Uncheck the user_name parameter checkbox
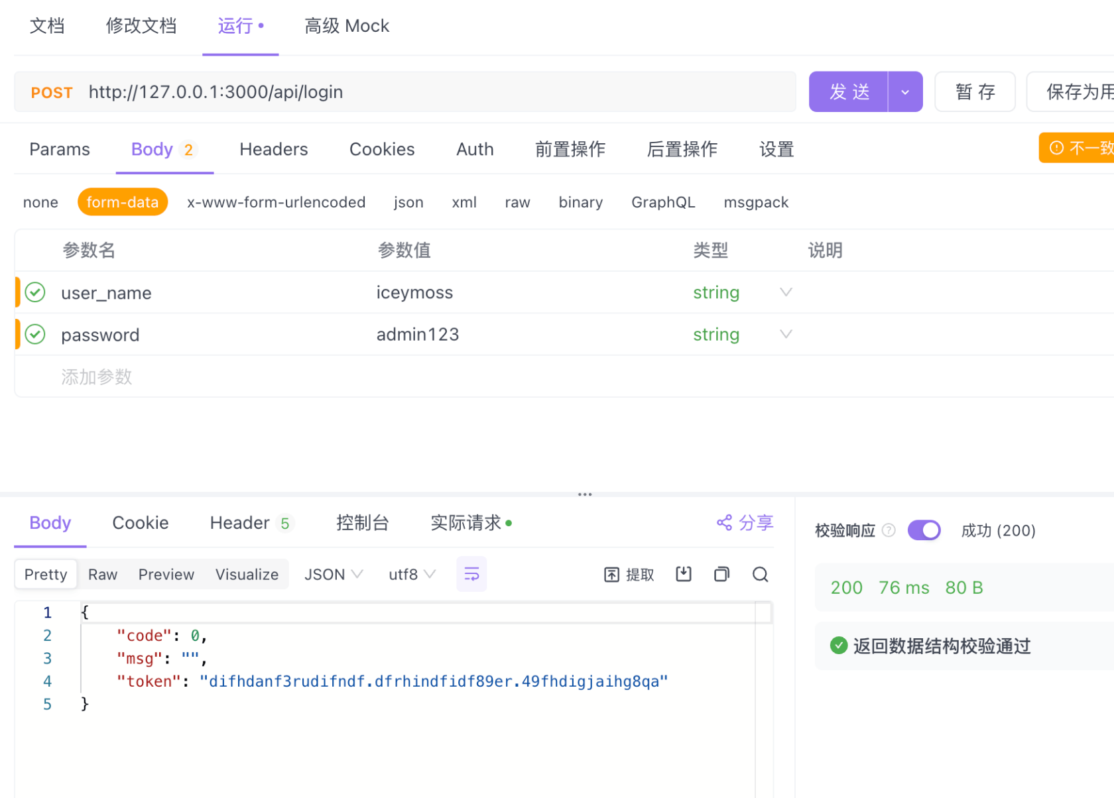Viewport: 1114px width, 798px height. tap(35, 292)
